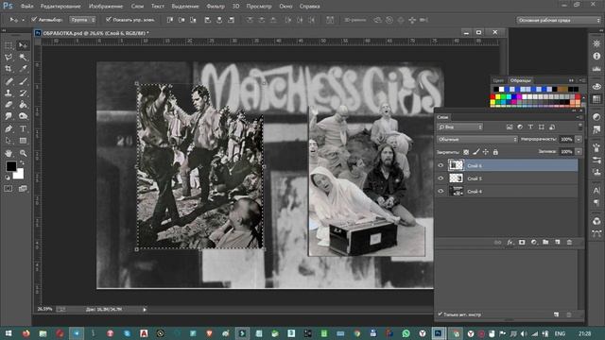
Task: Select the Clone Stamp tool
Action: [x=9, y=93]
